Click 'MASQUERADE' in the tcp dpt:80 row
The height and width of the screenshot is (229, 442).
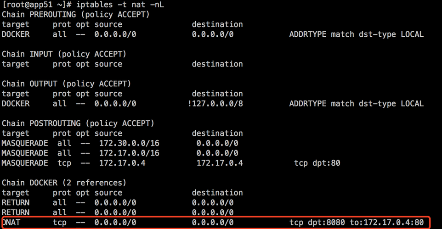click(x=25, y=163)
